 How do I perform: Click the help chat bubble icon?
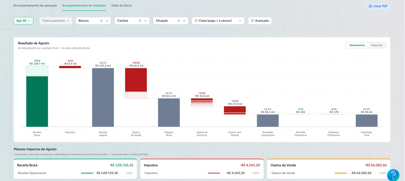point(393,175)
